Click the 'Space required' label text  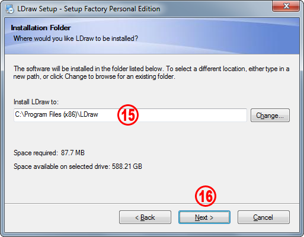[36, 153]
